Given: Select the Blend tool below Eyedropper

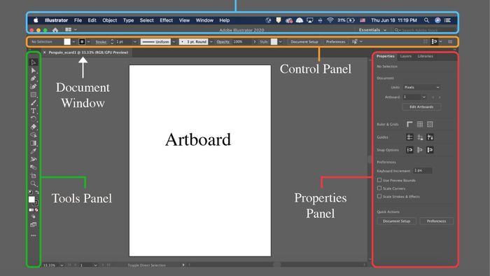Looking at the screenshot, I should point(34,160).
